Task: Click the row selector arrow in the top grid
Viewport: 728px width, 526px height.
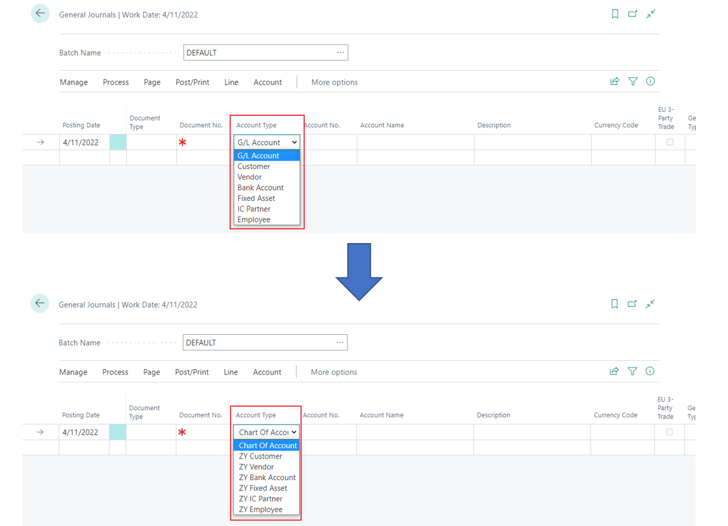Action: pyautogui.click(x=40, y=142)
